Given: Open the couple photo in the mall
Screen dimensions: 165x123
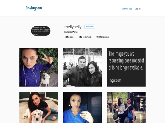Looking at the screenshot, I should pyautogui.click(x=126, y=107).
